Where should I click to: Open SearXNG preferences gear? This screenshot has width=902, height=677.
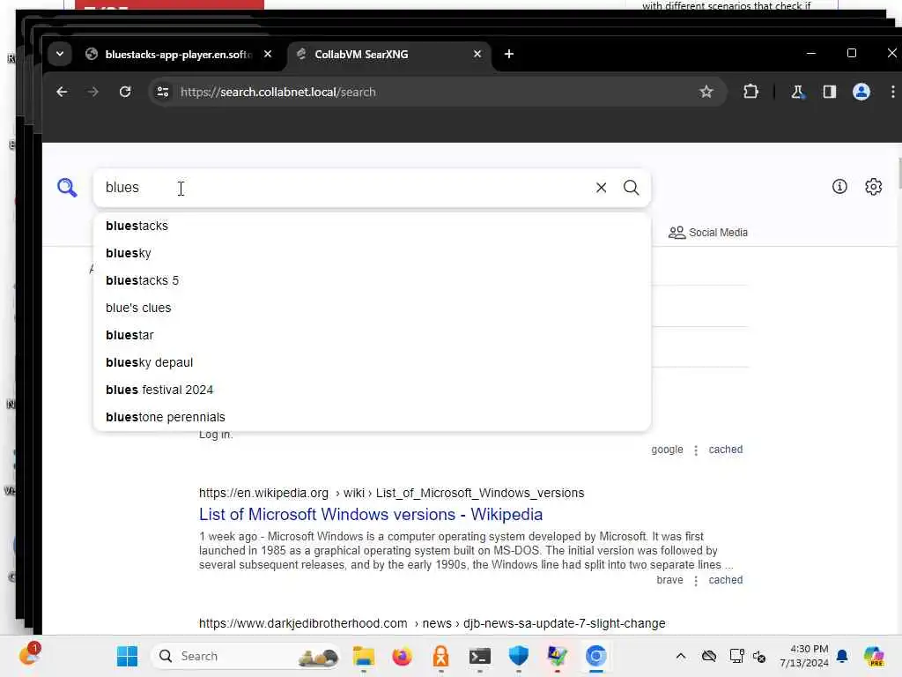coord(873,187)
